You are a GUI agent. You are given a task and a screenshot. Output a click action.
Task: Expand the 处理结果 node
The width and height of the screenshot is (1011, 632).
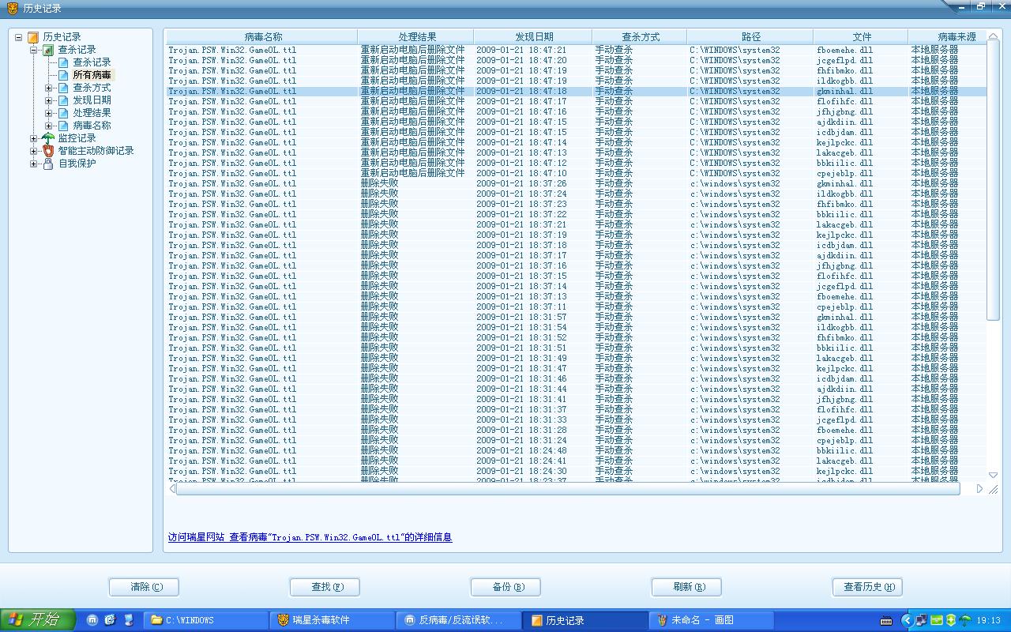[x=49, y=113]
